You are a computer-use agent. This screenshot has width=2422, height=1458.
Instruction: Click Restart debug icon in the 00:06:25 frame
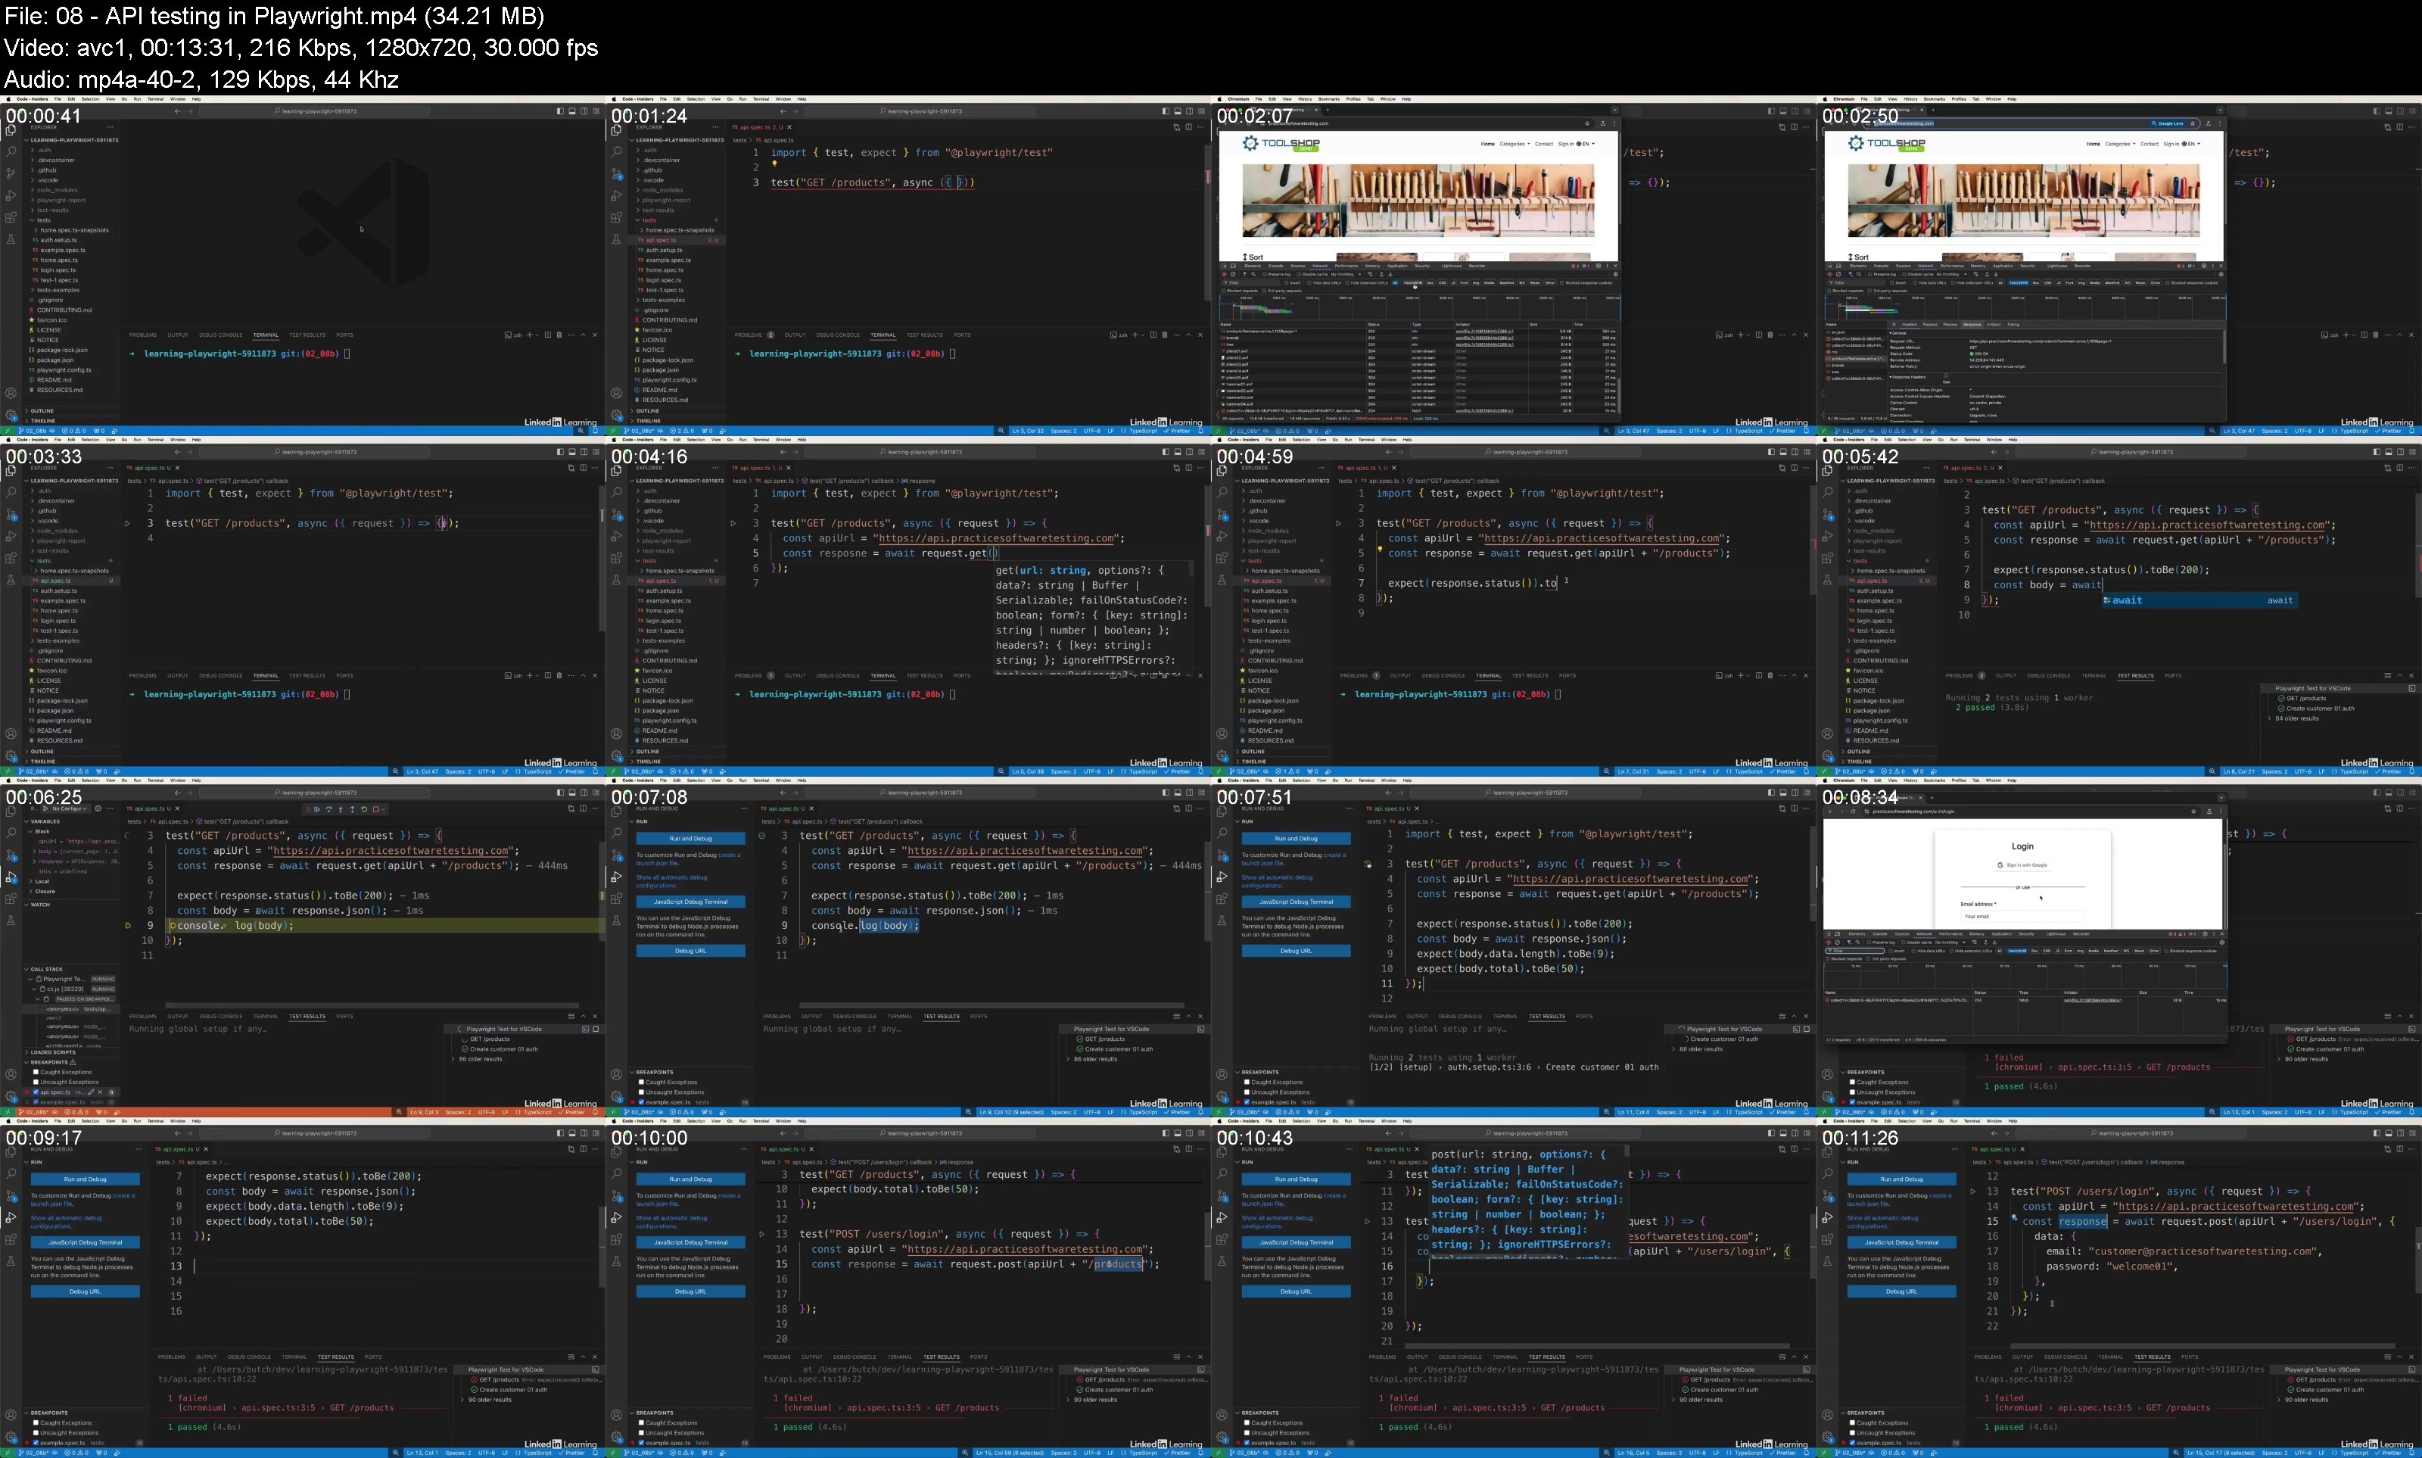[364, 809]
